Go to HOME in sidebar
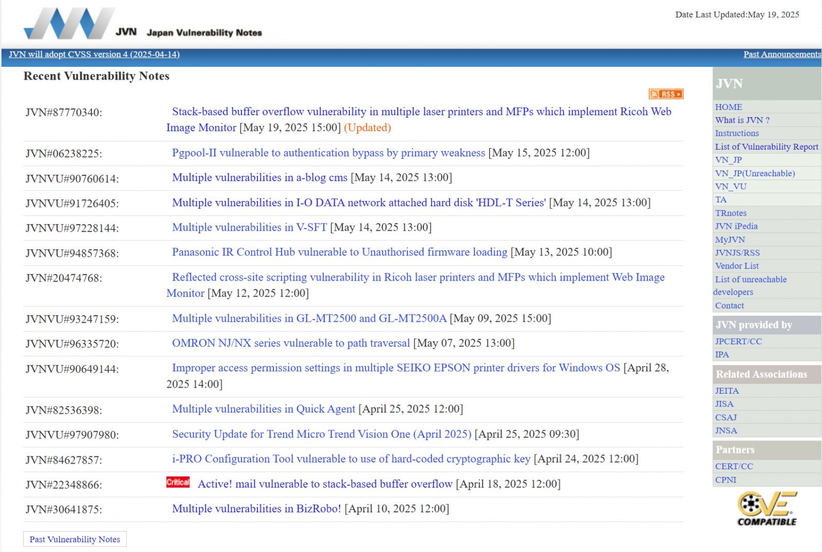This screenshot has width=822, height=552. pyautogui.click(x=728, y=107)
